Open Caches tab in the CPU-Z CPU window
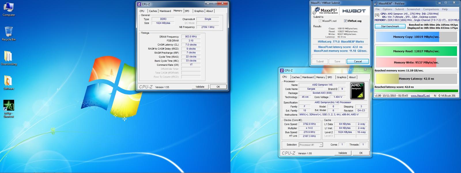 point(296,77)
